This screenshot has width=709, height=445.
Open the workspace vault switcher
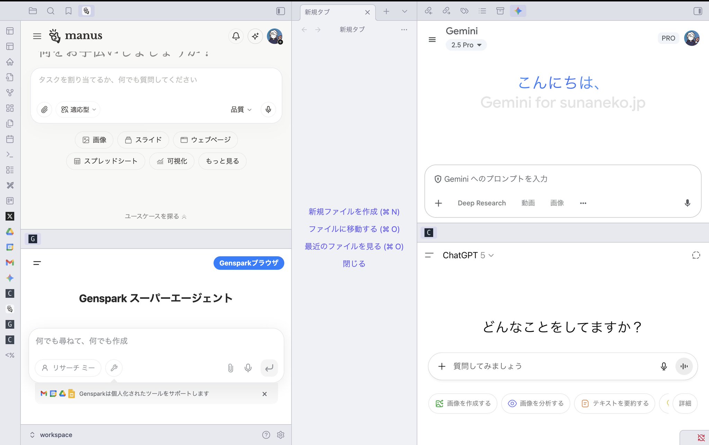(51, 435)
